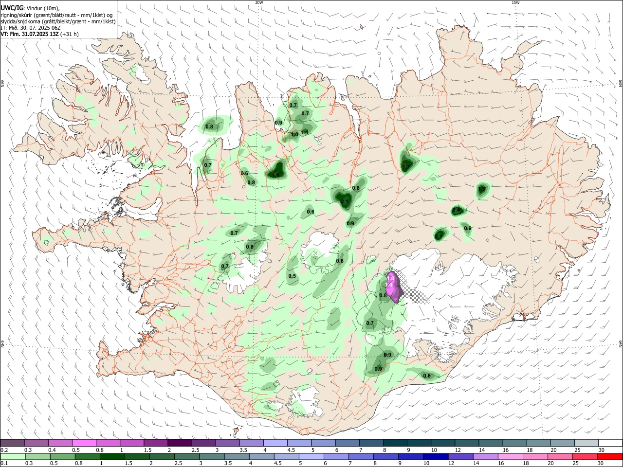Select the '30' label in the upper legend row
This screenshot has width=623, height=467.
pos(602,449)
